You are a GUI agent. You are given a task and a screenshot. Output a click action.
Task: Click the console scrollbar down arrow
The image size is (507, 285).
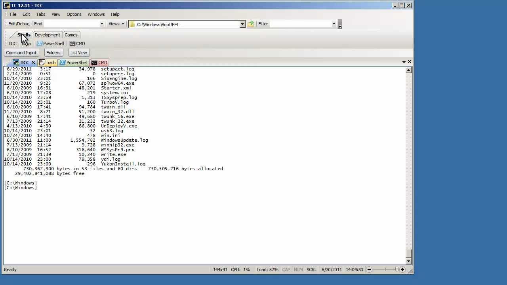409,261
